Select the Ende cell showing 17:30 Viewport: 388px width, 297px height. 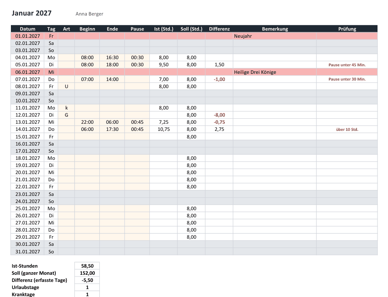pos(112,129)
